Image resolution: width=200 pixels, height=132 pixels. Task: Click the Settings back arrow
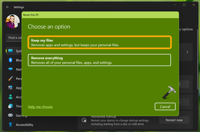click(8, 7)
